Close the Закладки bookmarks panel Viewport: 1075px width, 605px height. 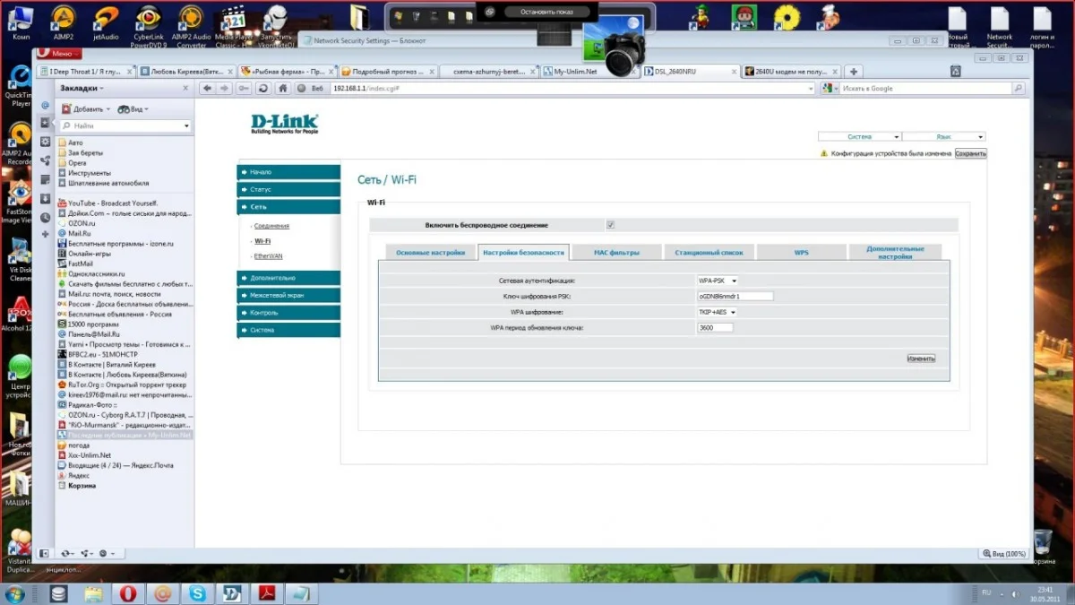185,88
